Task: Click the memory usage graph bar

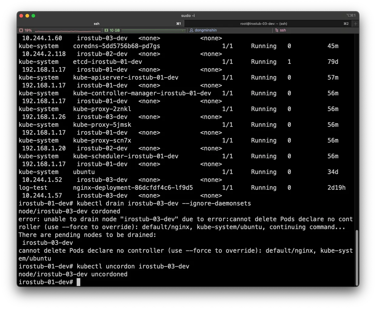Action: (154, 30)
